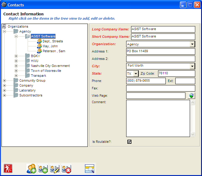Click the Ext field
The image size is (202, 176).
(185, 81)
